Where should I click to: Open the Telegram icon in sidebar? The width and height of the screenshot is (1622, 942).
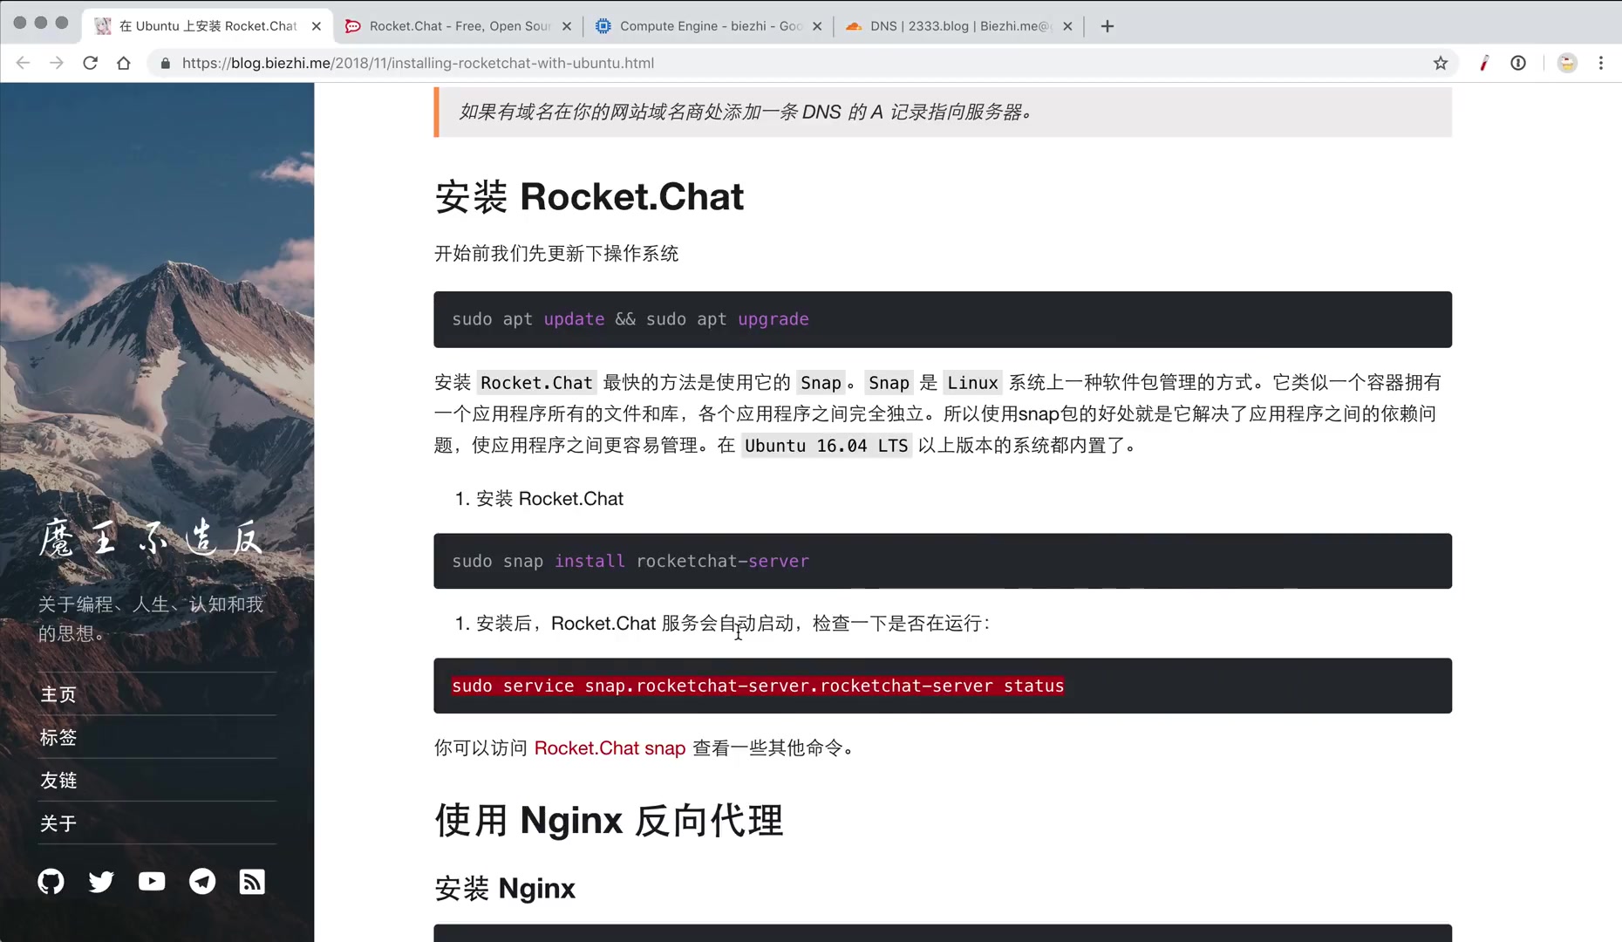click(x=202, y=882)
